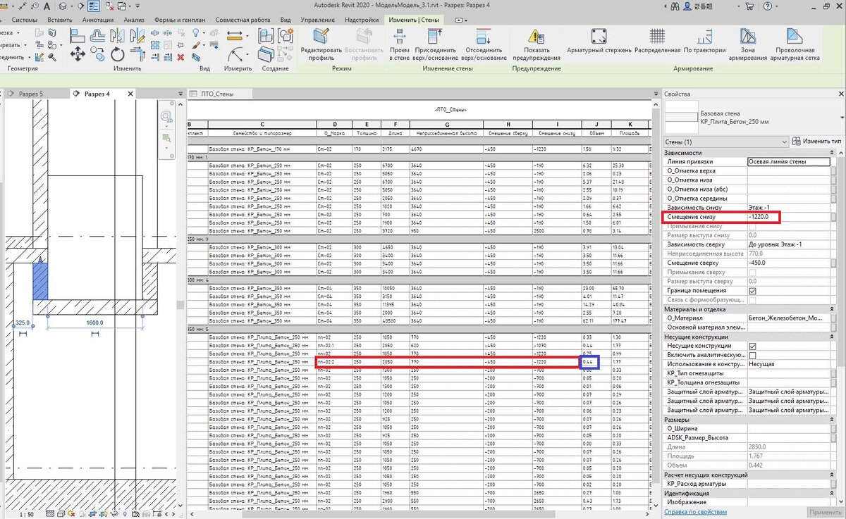Click the Rotate tool in Modify panel
The width and height of the screenshot is (846, 519).
point(117,54)
